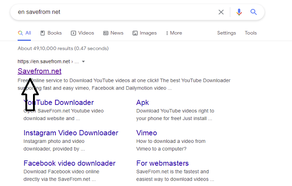Open the Books search tab
The image size is (292, 186).
(51, 33)
